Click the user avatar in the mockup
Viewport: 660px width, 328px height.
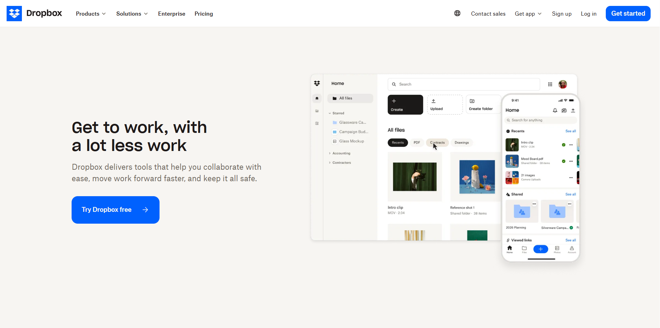coord(563,84)
